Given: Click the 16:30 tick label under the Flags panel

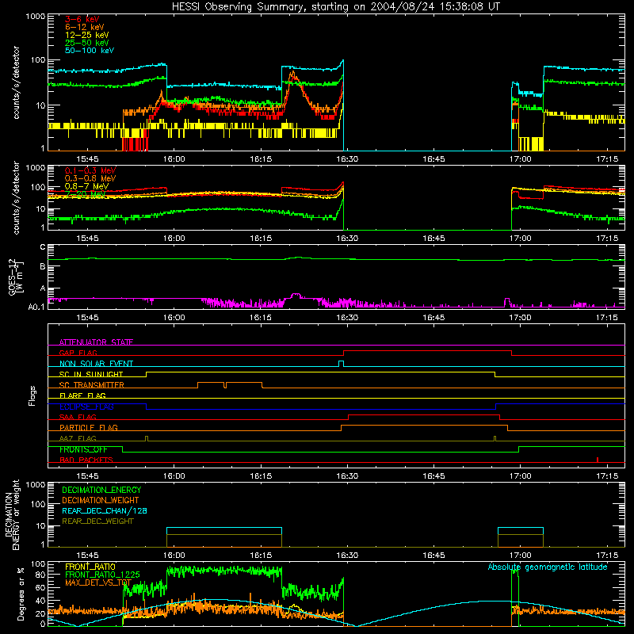Looking at the screenshot, I should pyautogui.click(x=347, y=476).
